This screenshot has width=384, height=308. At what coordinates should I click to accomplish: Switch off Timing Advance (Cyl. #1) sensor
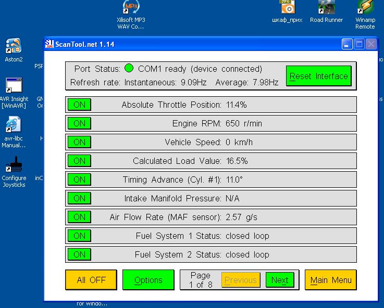pos(79,179)
